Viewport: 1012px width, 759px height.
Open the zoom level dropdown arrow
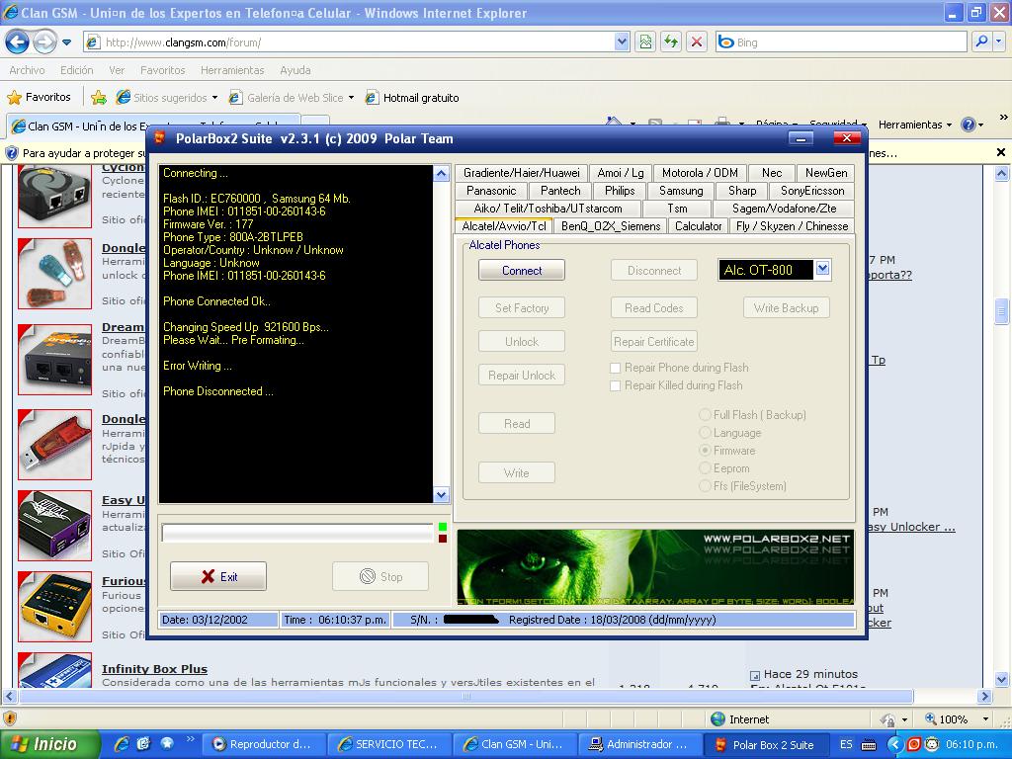(985, 719)
